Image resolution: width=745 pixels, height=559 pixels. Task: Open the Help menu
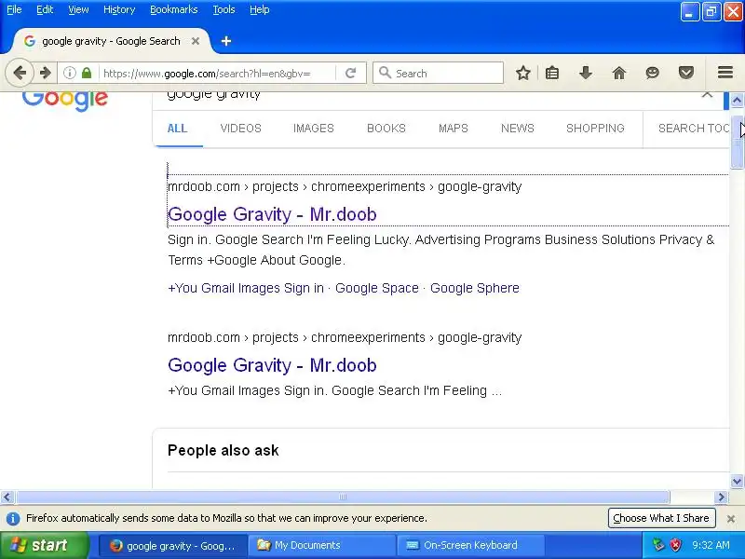(260, 9)
